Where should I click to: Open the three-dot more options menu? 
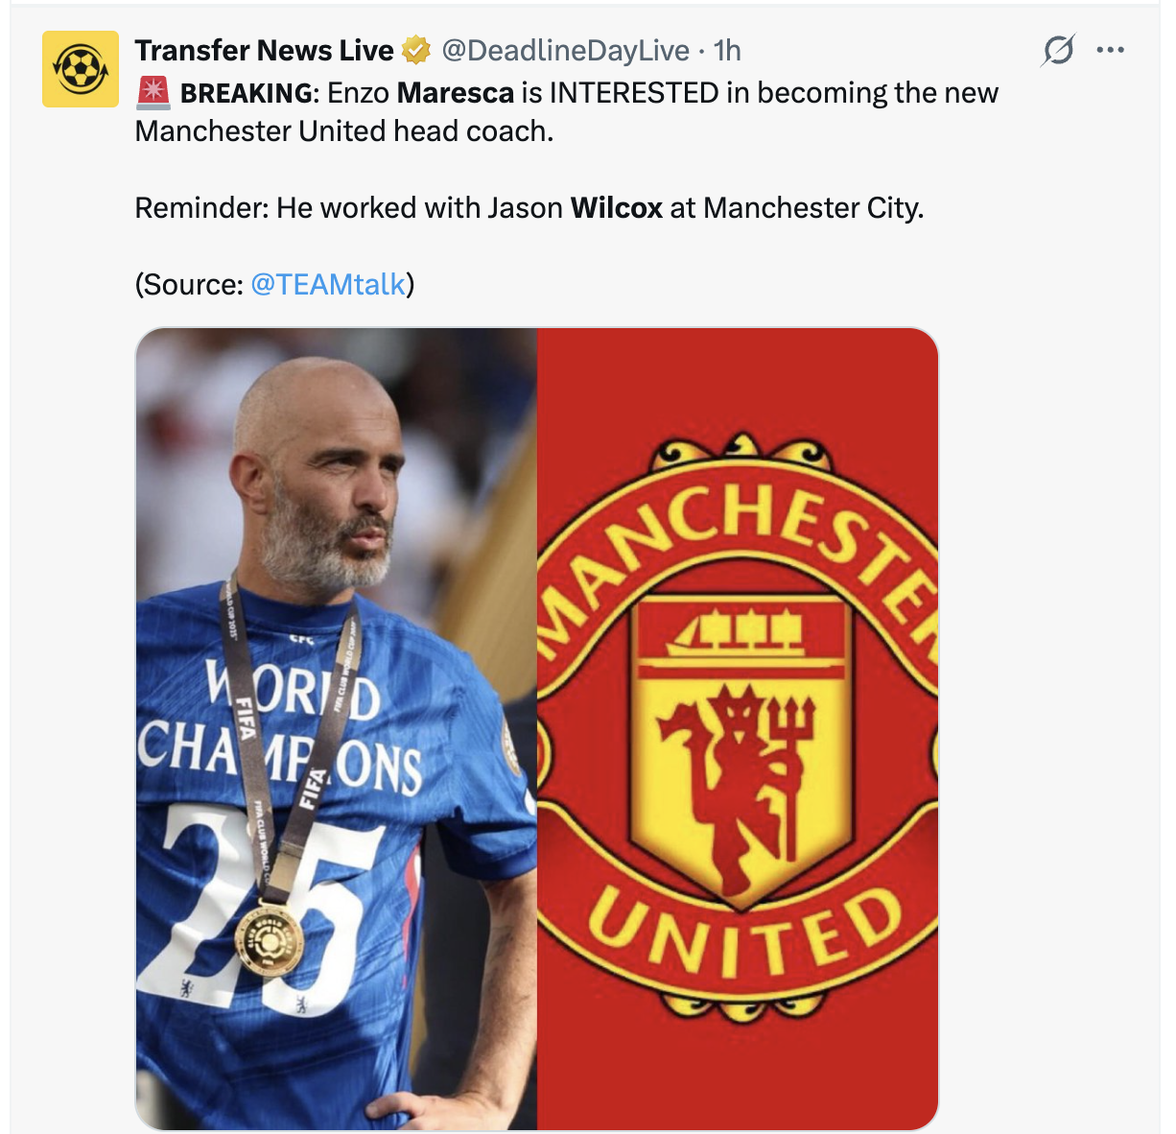pos(1110,50)
